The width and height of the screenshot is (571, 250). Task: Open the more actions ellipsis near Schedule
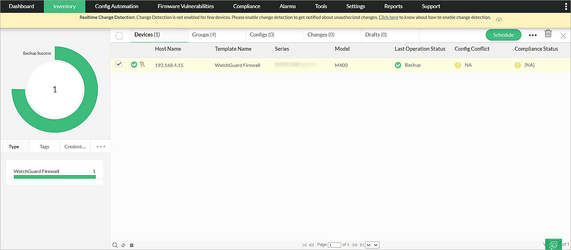pos(532,35)
